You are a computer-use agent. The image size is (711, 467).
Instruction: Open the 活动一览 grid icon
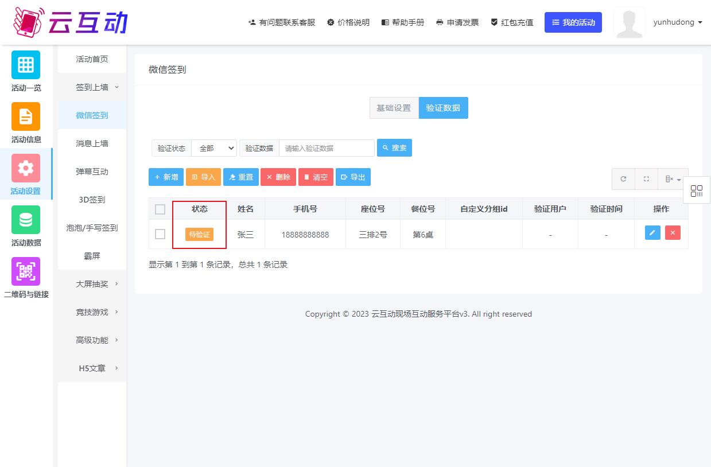click(26, 65)
